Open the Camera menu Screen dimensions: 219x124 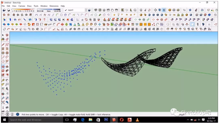pos(22,6)
